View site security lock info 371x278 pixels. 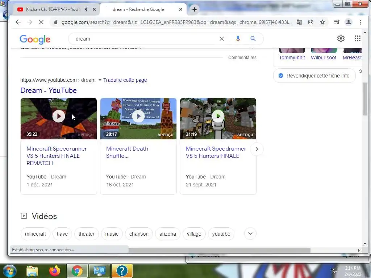(55, 22)
